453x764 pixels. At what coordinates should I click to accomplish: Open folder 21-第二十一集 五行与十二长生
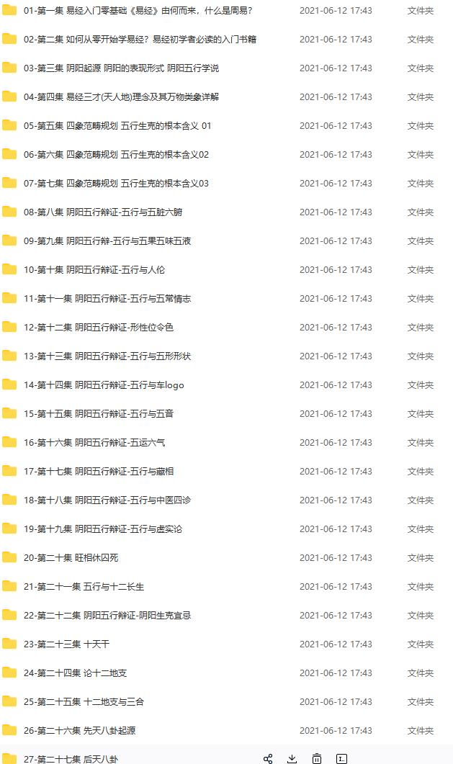(x=84, y=586)
